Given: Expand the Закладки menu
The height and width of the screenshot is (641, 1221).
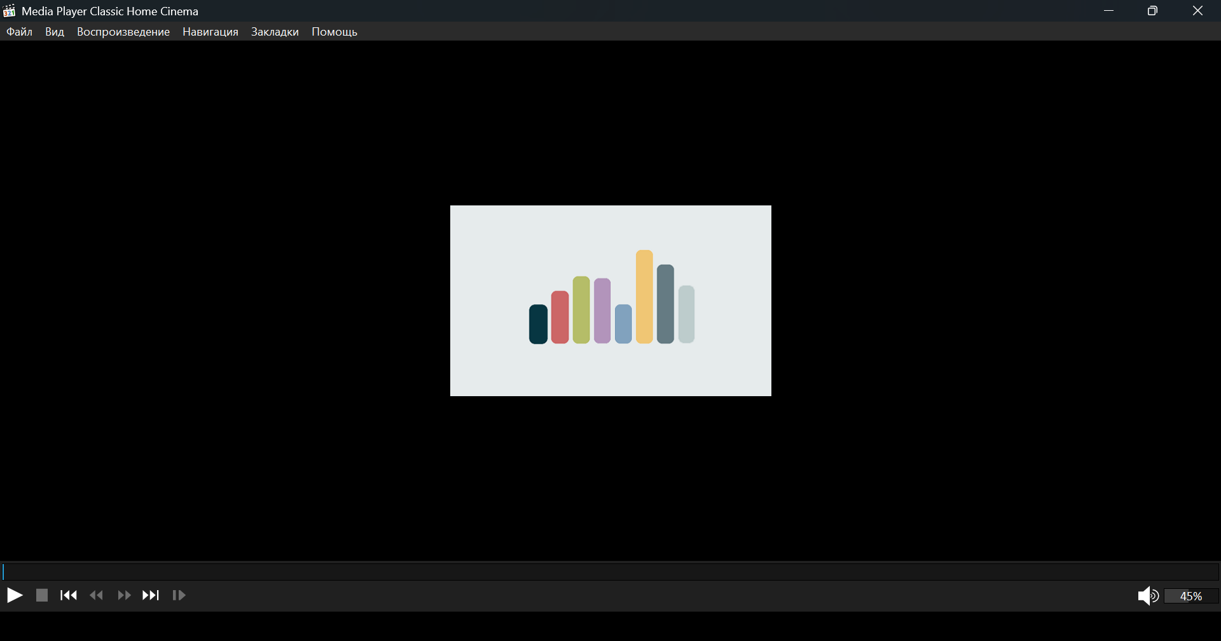Looking at the screenshot, I should point(275,32).
